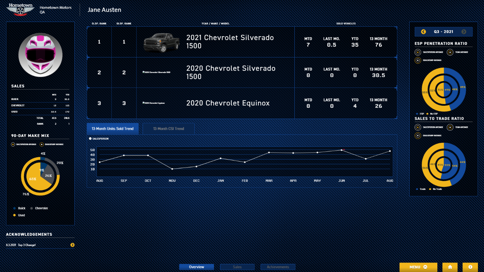This screenshot has width=484, height=272.
Task: Toggle Sales to Trade Team Average
Action: [x=450, y=127]
